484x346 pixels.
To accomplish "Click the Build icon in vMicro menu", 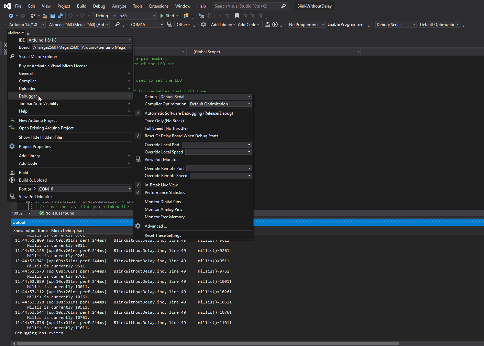I will tap(12, 172).
